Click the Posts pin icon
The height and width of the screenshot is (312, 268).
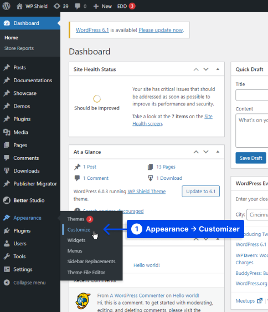pyautogui.click(x=7, y=68)
